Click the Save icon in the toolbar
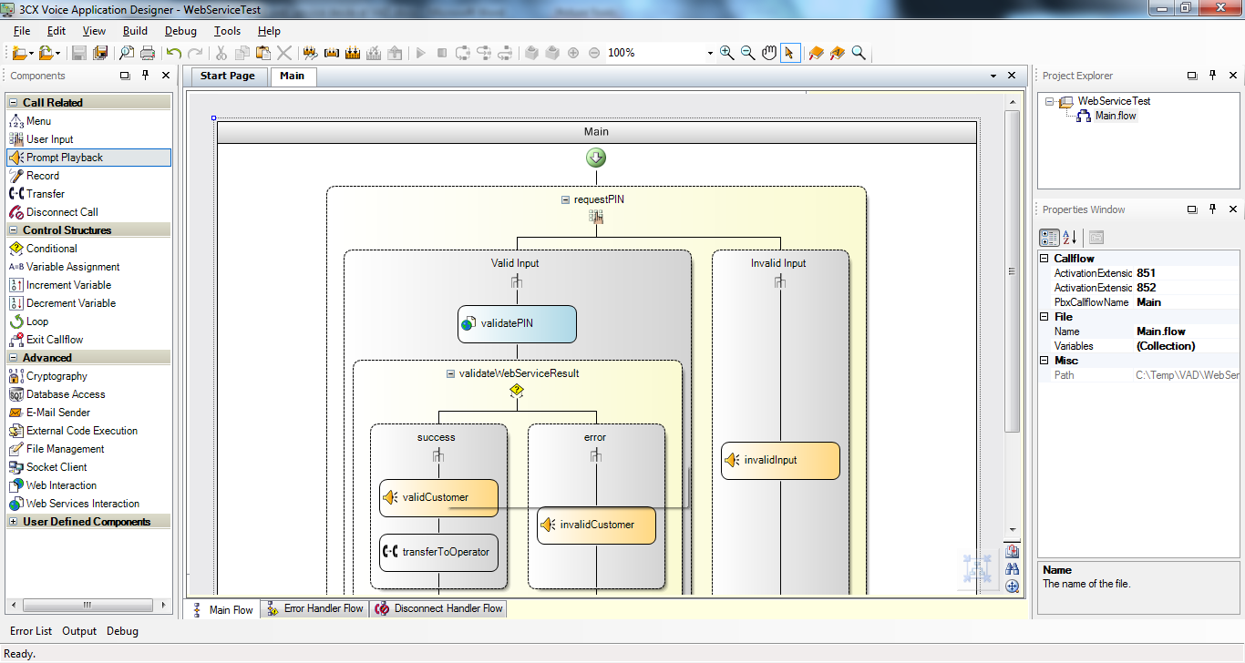 click(x=79, y=53)
